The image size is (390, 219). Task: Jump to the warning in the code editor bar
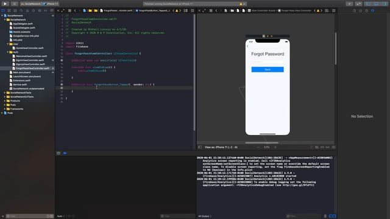pyautogui.click(x=177, y=11)
